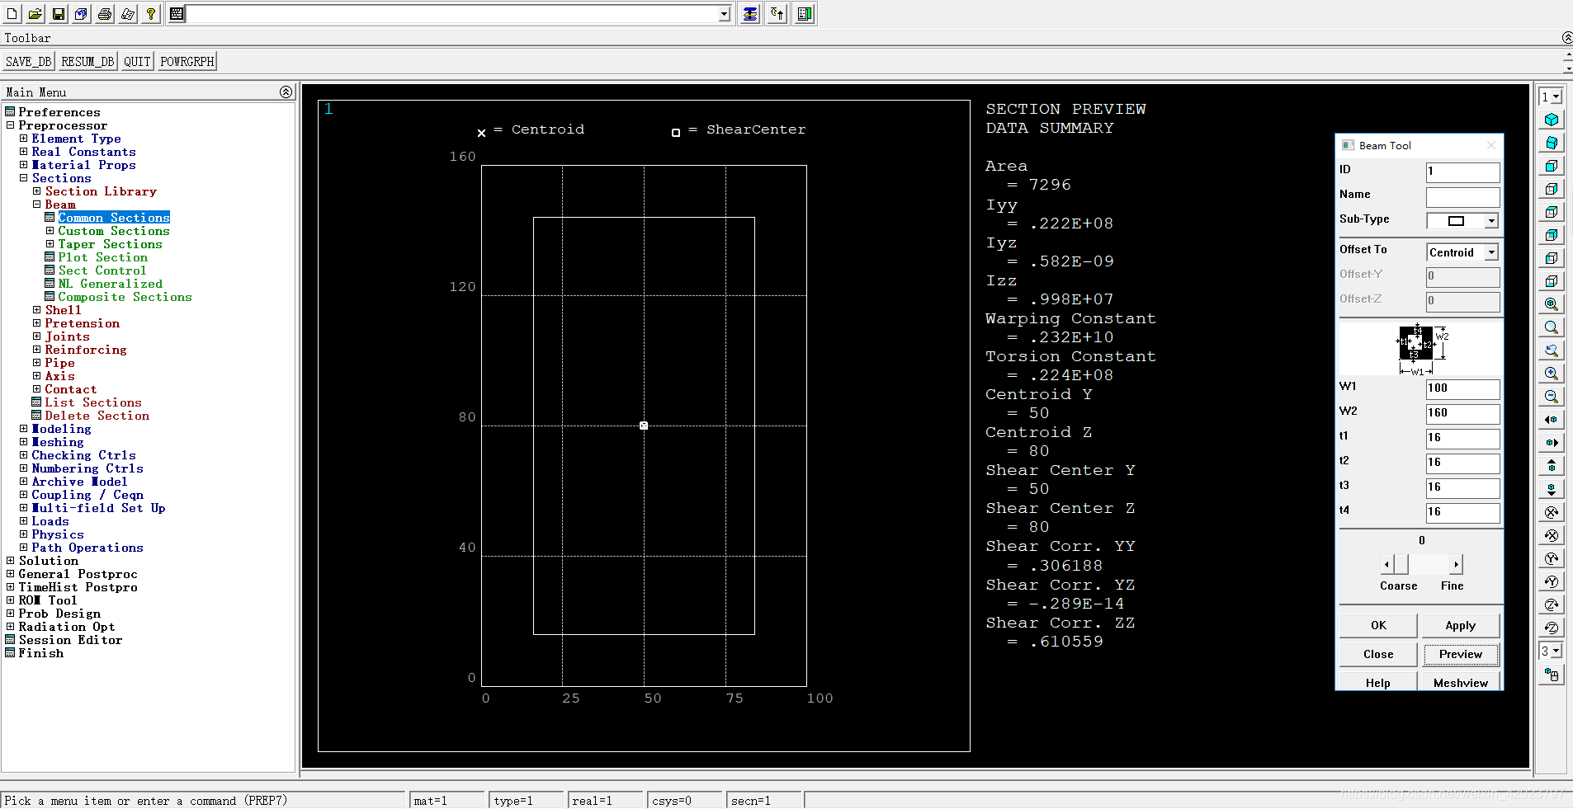This screenshot has width=1573, height=809.
Task: Click the New Analysis icon
Action: (12, 13)
